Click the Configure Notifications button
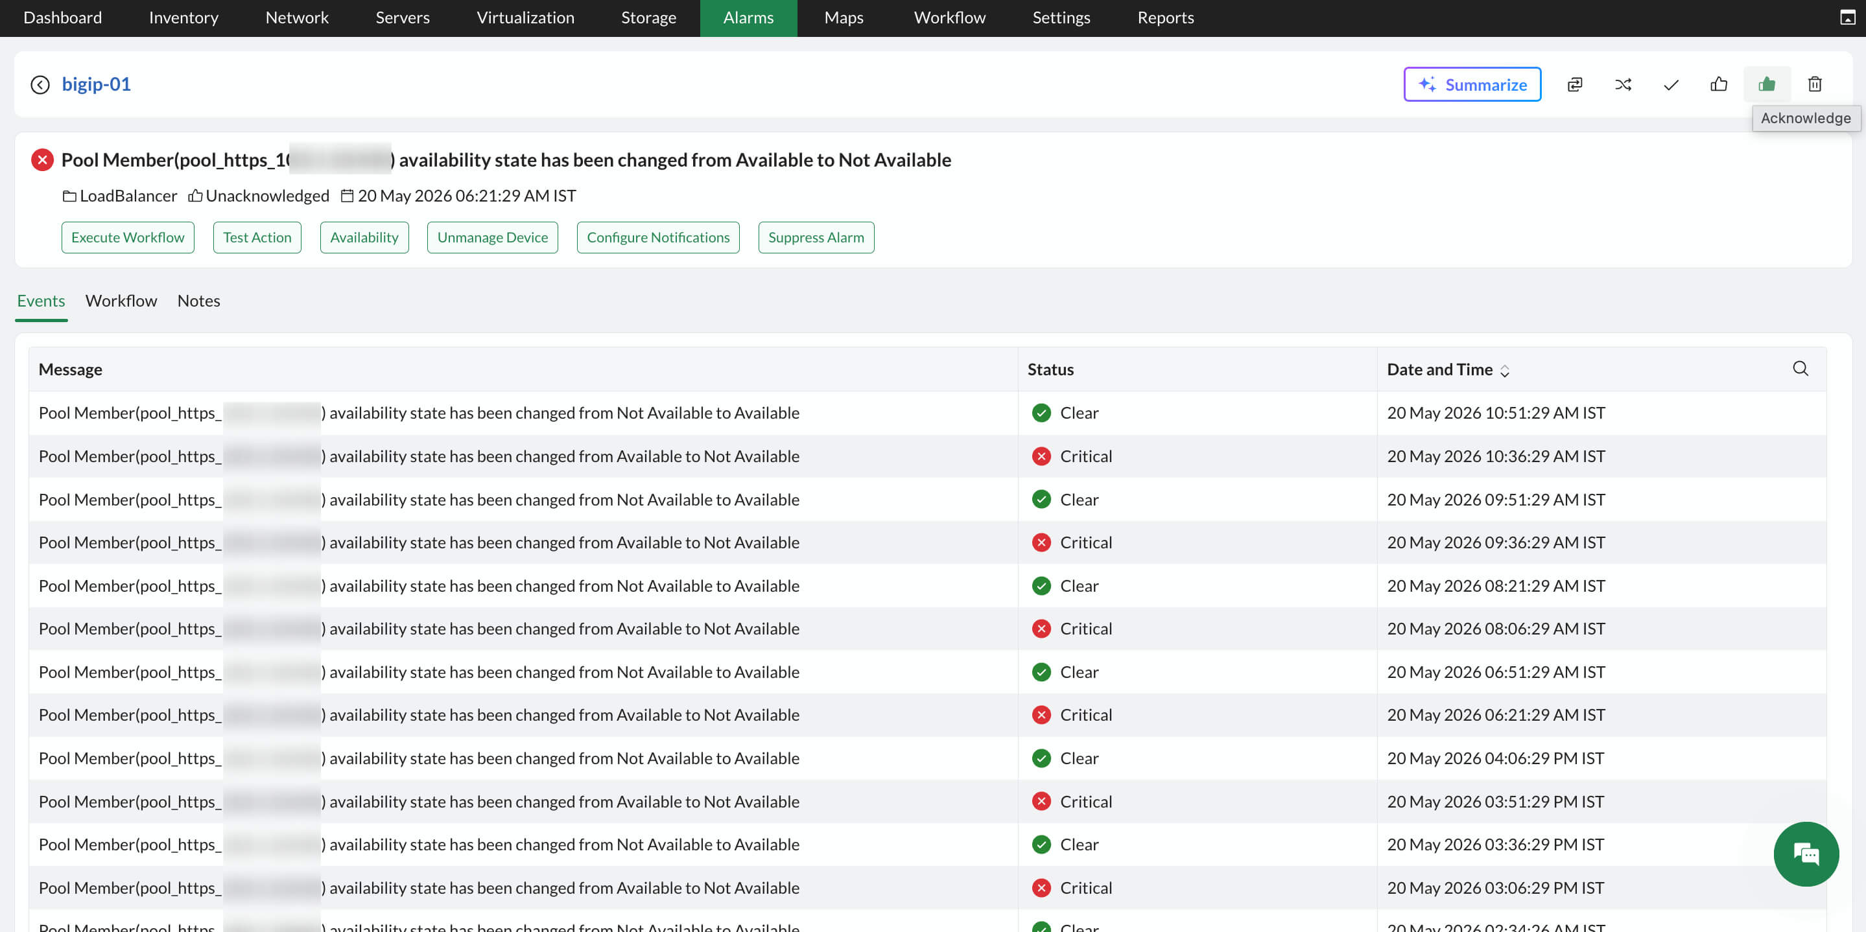 pyautogui.click(x=657, y=237)
